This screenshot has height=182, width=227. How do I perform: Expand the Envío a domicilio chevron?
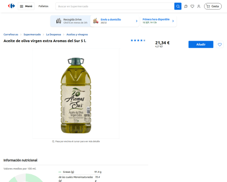coord(137,21)
